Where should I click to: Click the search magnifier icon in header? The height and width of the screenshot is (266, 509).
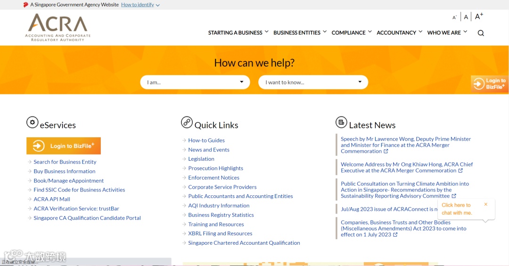point(481,33)
